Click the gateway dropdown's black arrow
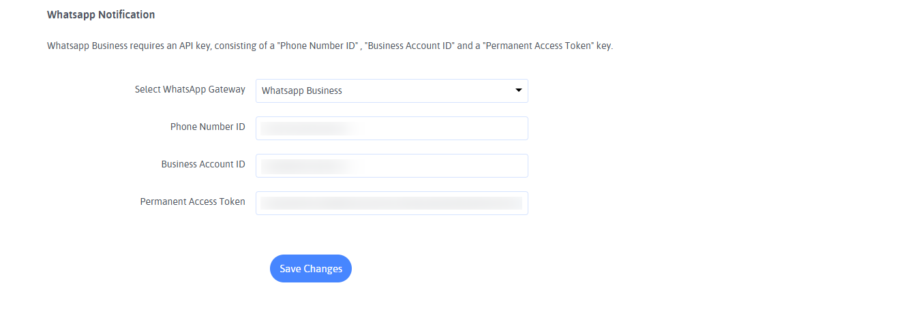 coord(518,90)
